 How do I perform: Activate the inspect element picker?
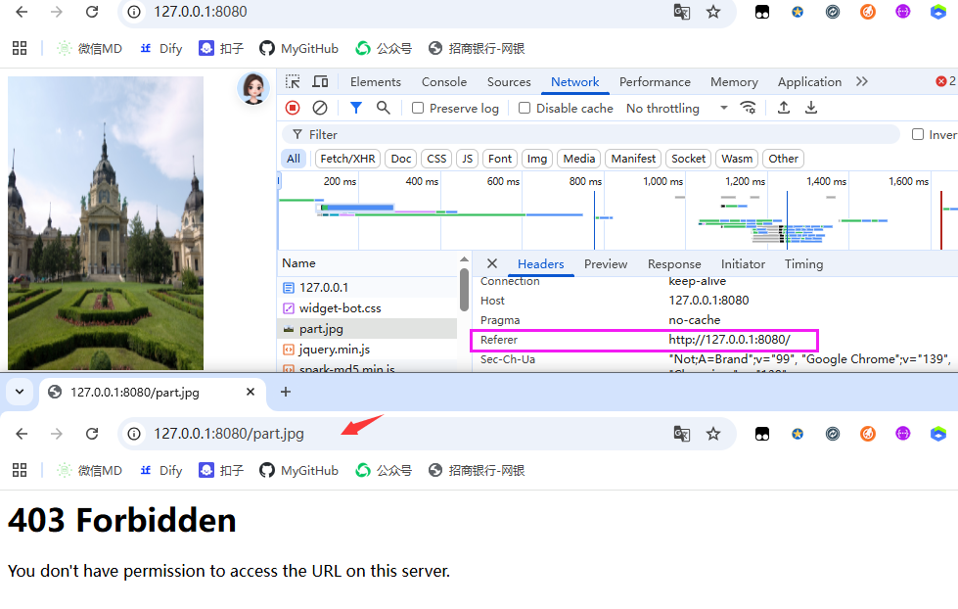point(293,82)
